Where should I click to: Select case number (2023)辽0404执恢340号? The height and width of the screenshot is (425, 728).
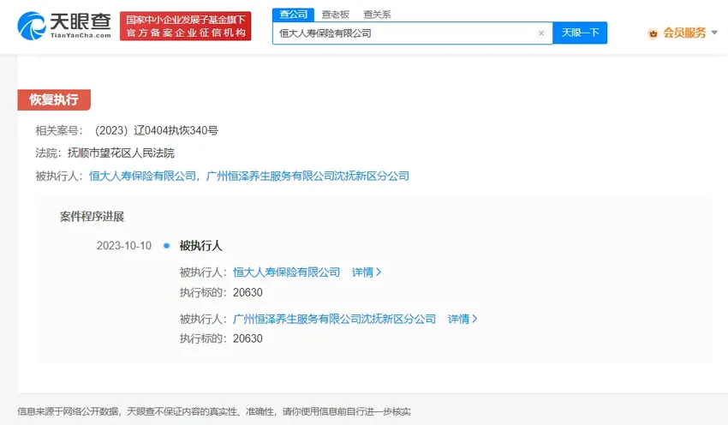tap(157, 130)
